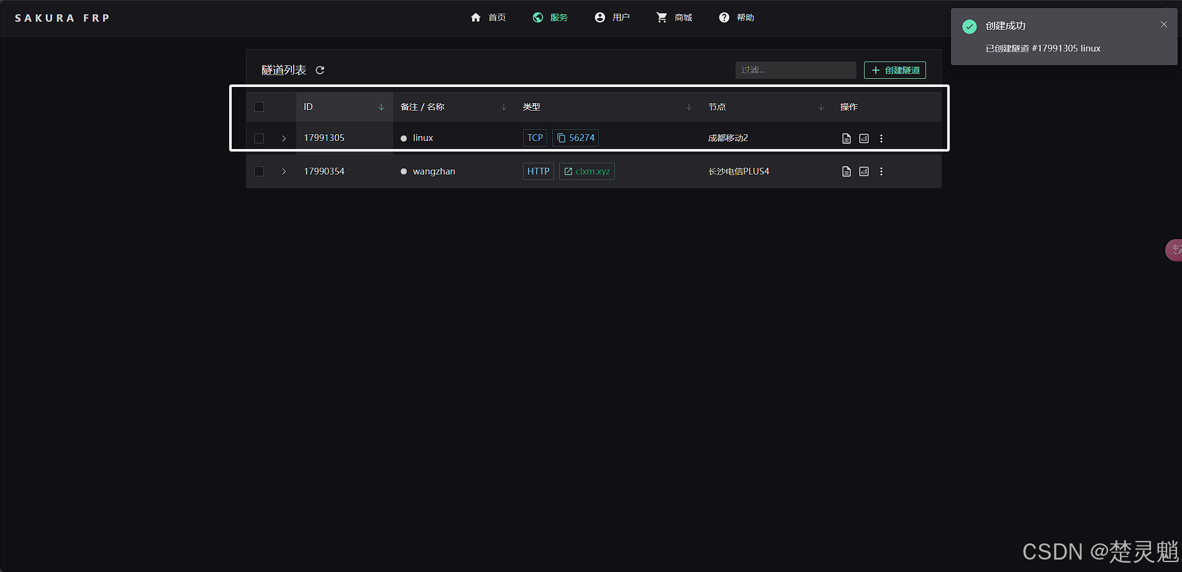
Task: Open config file icon for wangzhan tunnel
Action: (846, 171)
